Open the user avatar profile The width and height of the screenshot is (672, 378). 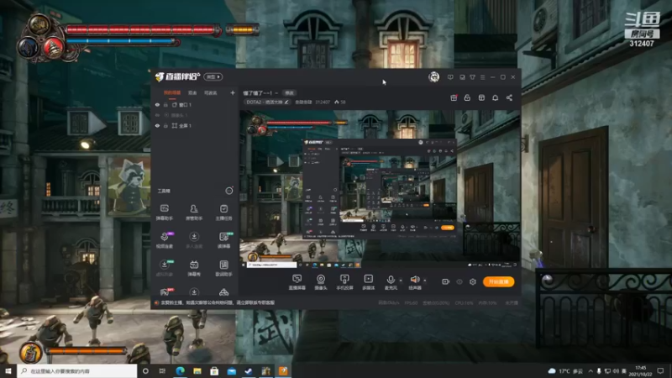pyautogui.click(x=433, y=77)
